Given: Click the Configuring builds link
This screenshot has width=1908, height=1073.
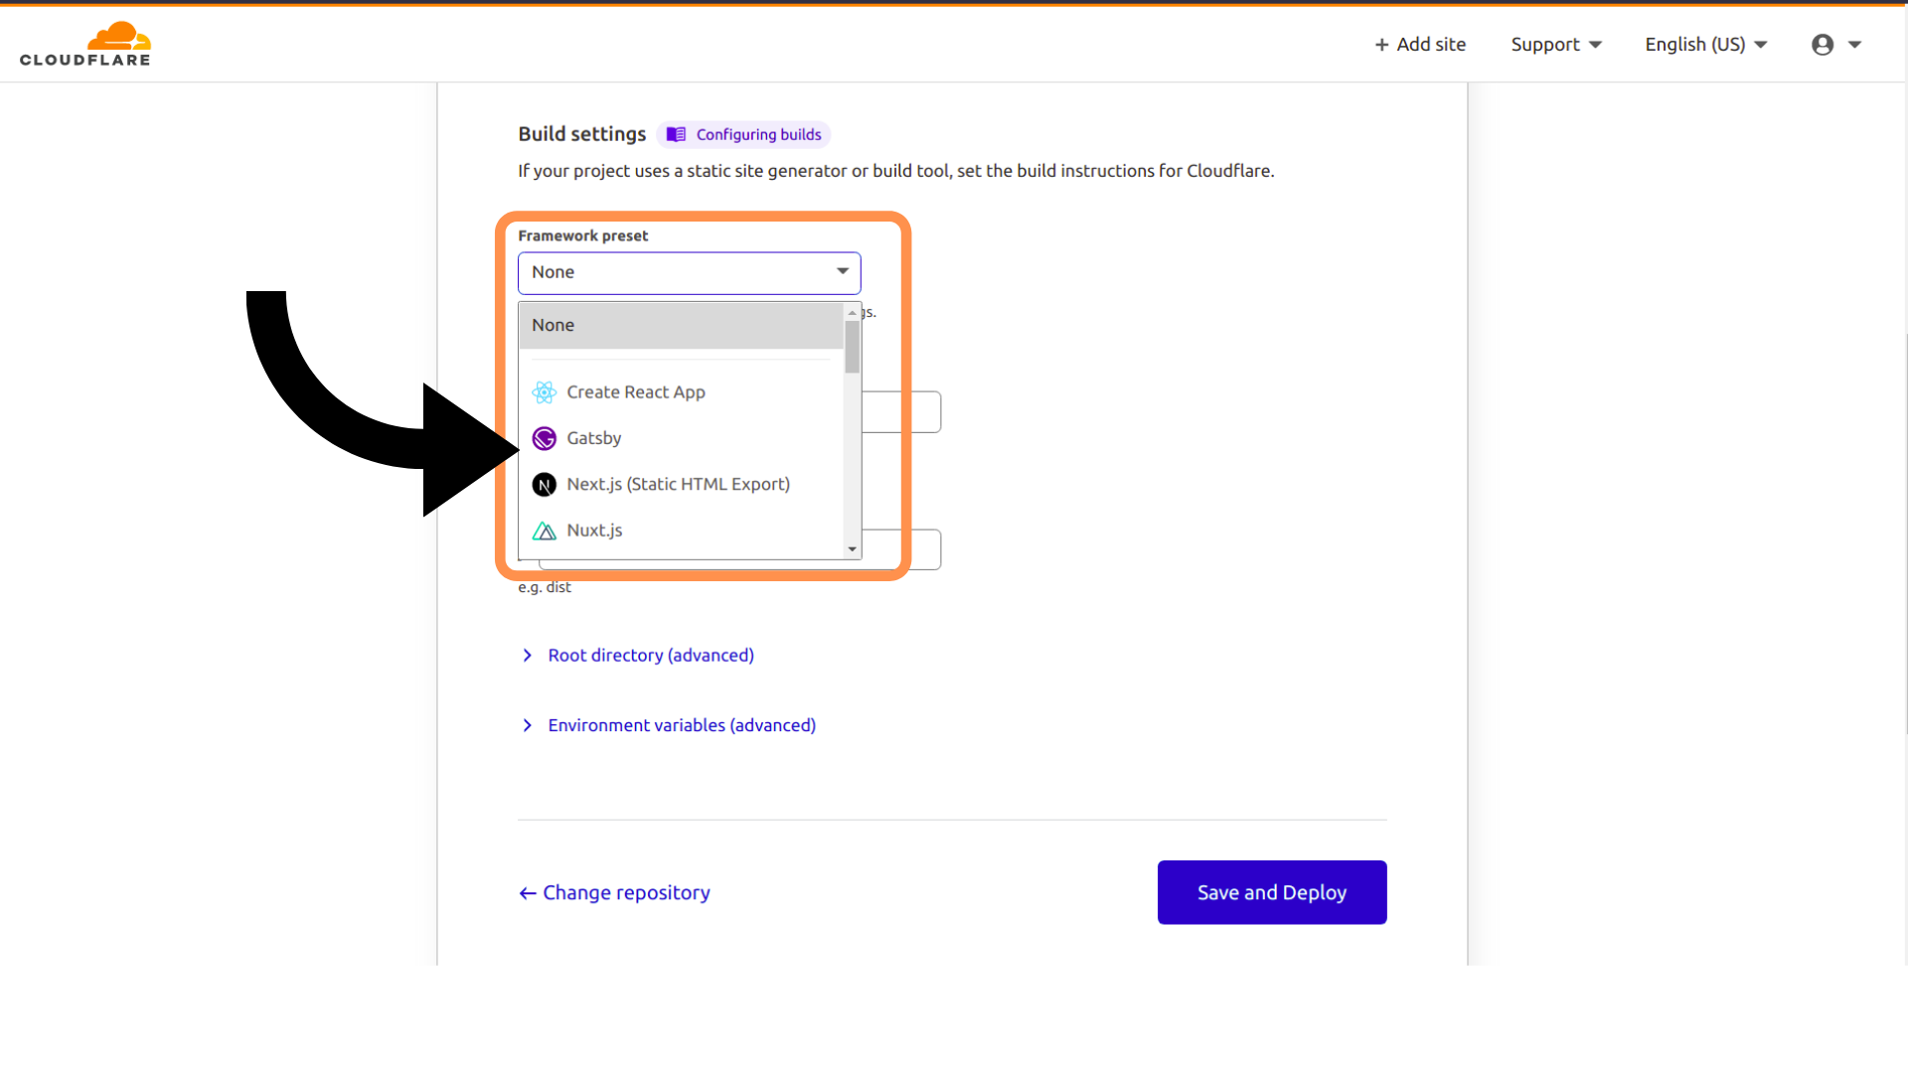Looking at the screenshot, I should (758, 134).
